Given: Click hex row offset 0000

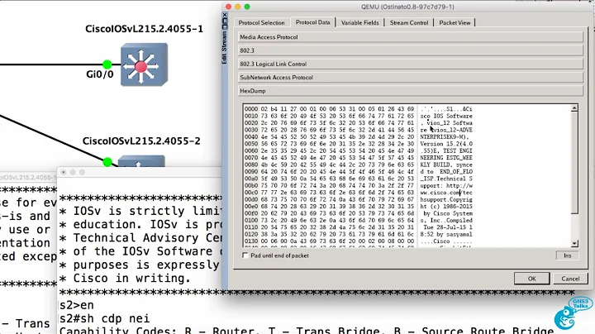Looking at the screenshot, I should [x=251, y=109].
